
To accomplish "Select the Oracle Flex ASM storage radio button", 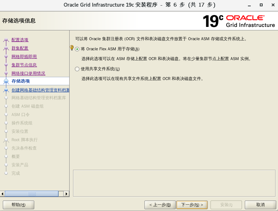I will [77, 49].
